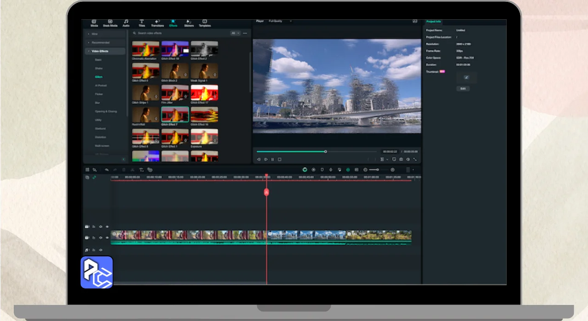The image size is (588, 321).
Task: Click the scissors on the red playhead
Action: [x=266, y=192]
